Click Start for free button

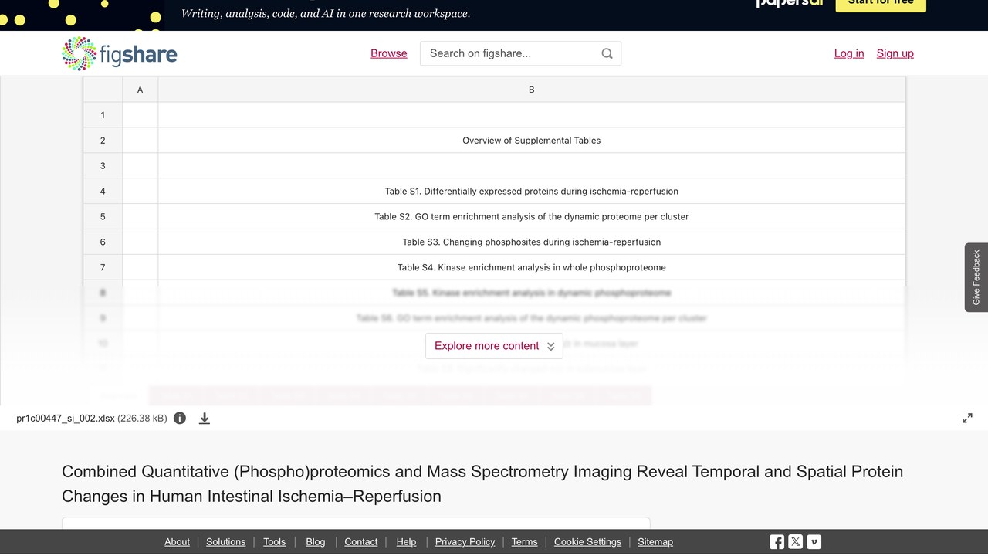click(x=881, y=5)
